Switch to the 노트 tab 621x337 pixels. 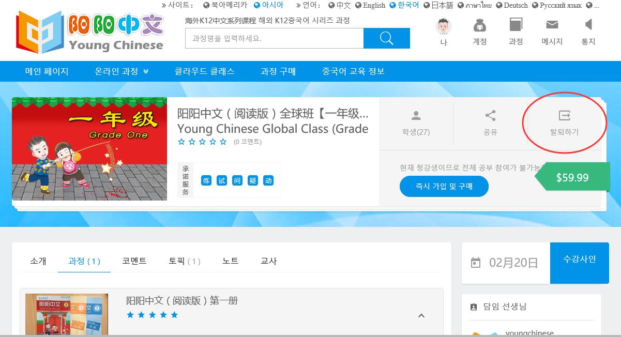pyautogui.click(x=231, y=261)
